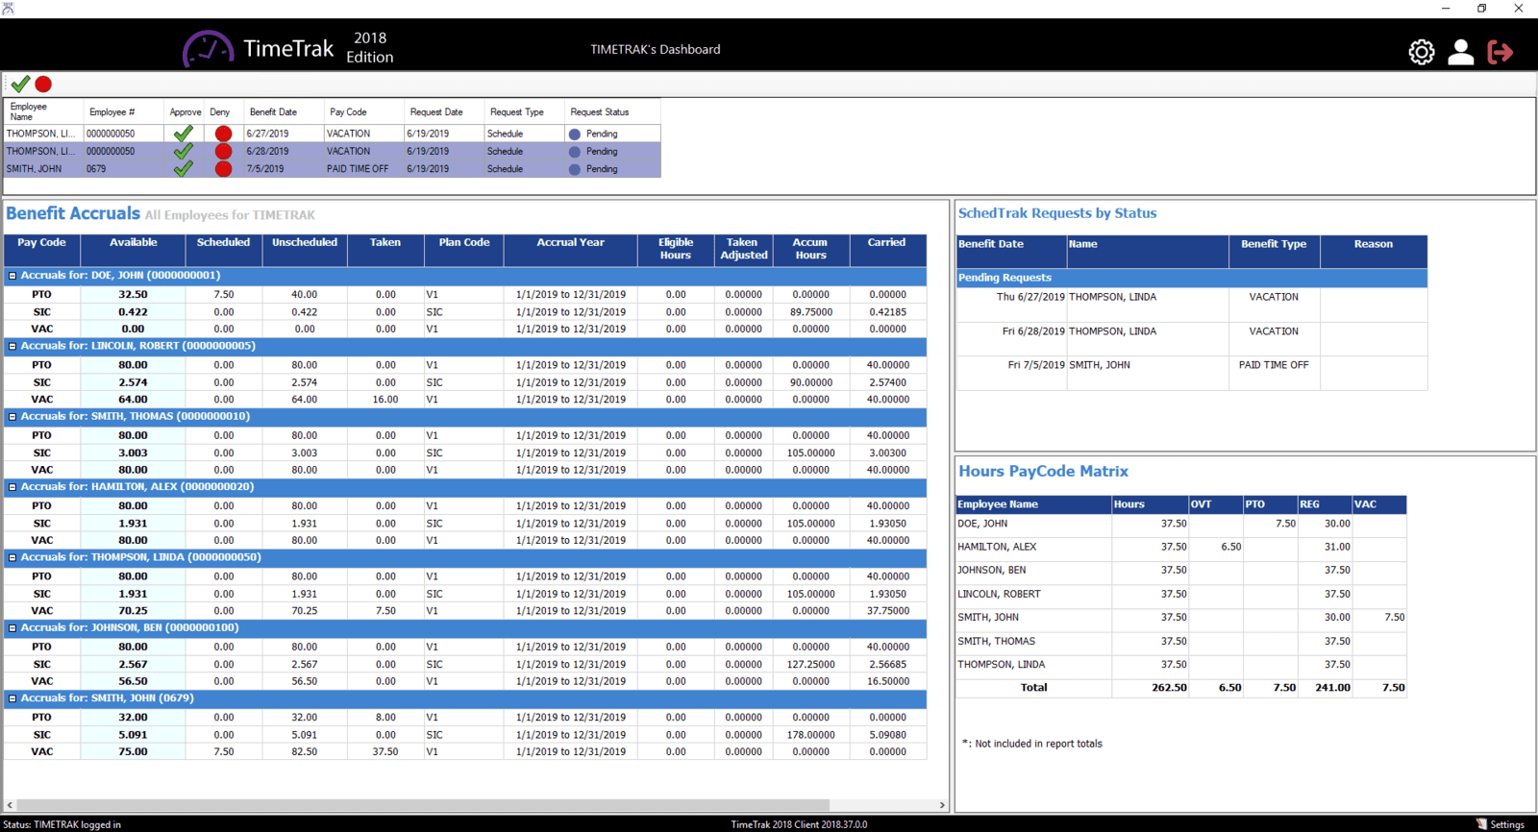Viewport: 1538px width, 832px height.
Task: Click JOHNSON, BEN SIC accum hours 127.25000
Action: coord(810,665)
